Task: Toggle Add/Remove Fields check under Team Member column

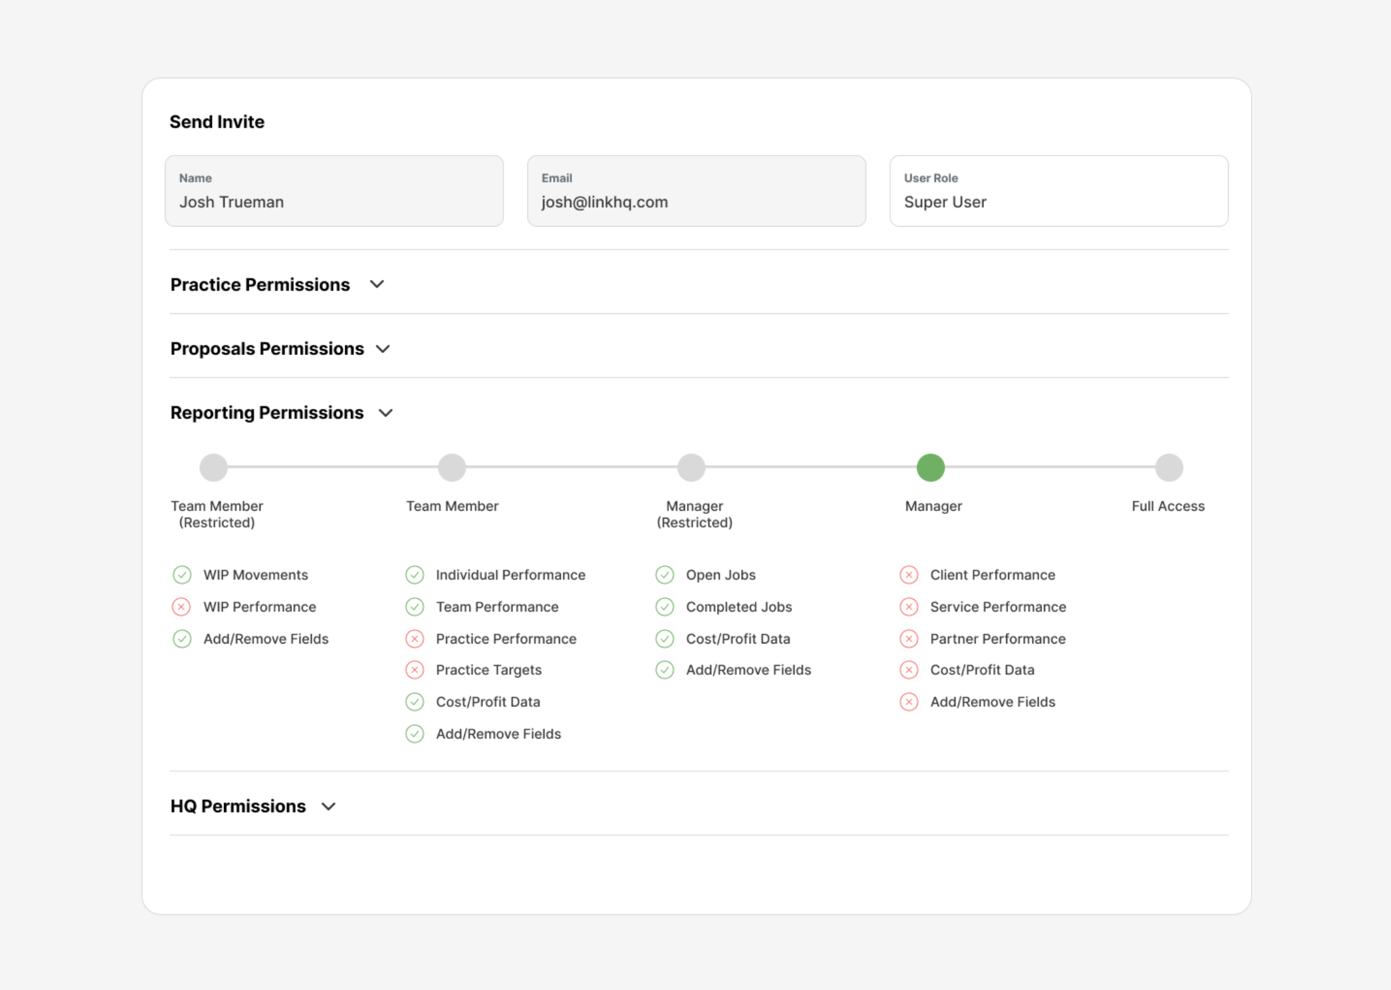Action: pos(415,734)
